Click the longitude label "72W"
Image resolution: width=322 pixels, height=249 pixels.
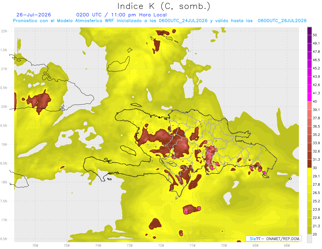pyautogui.click(x=161, y=245)
